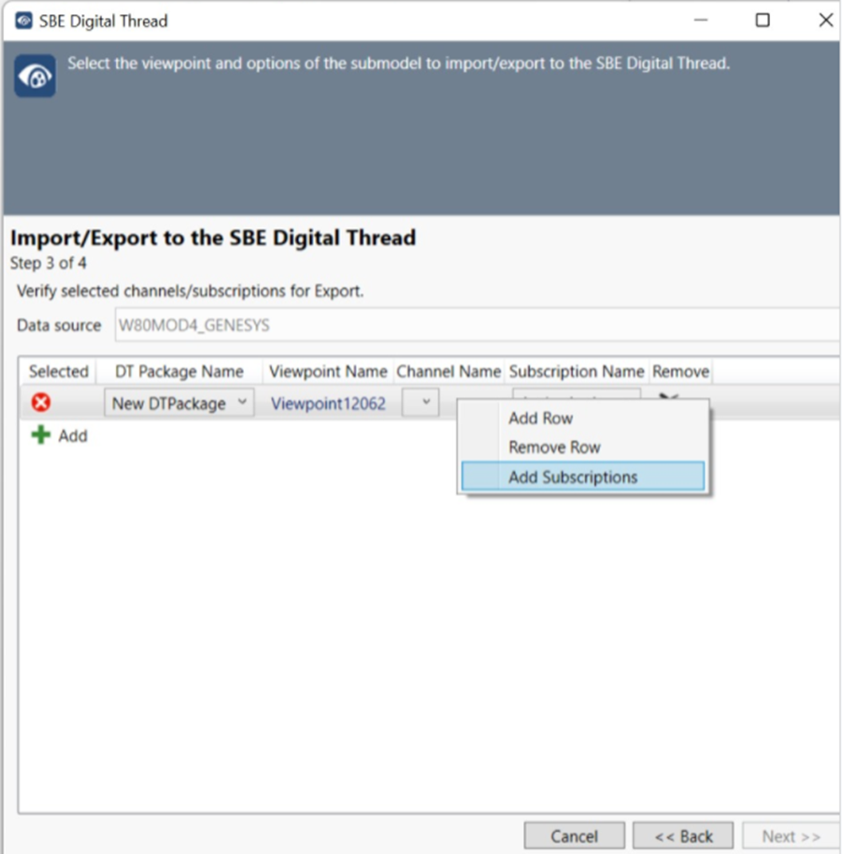Select Remove Row in context menu
The image size is (842, 854).
(554, 448)
